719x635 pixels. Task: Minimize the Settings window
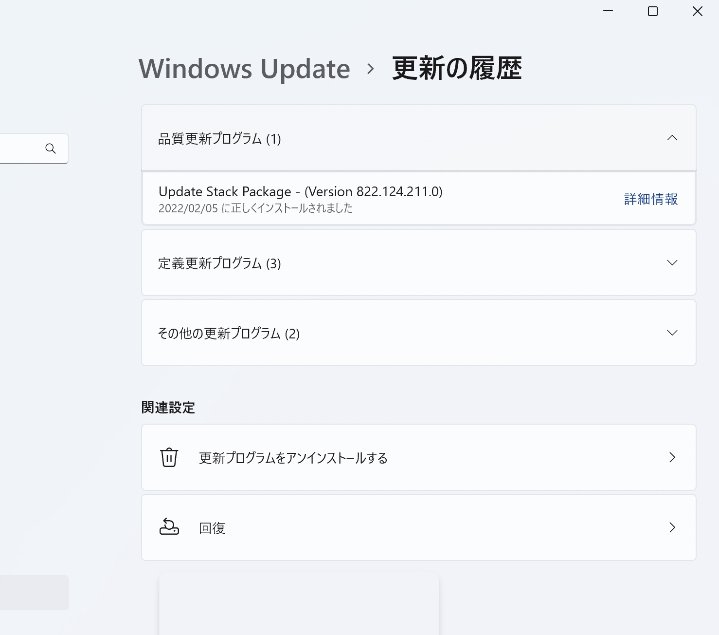click(x=608, y=11)
